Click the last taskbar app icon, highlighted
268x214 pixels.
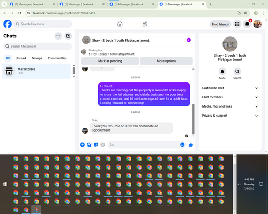point(36,210)
